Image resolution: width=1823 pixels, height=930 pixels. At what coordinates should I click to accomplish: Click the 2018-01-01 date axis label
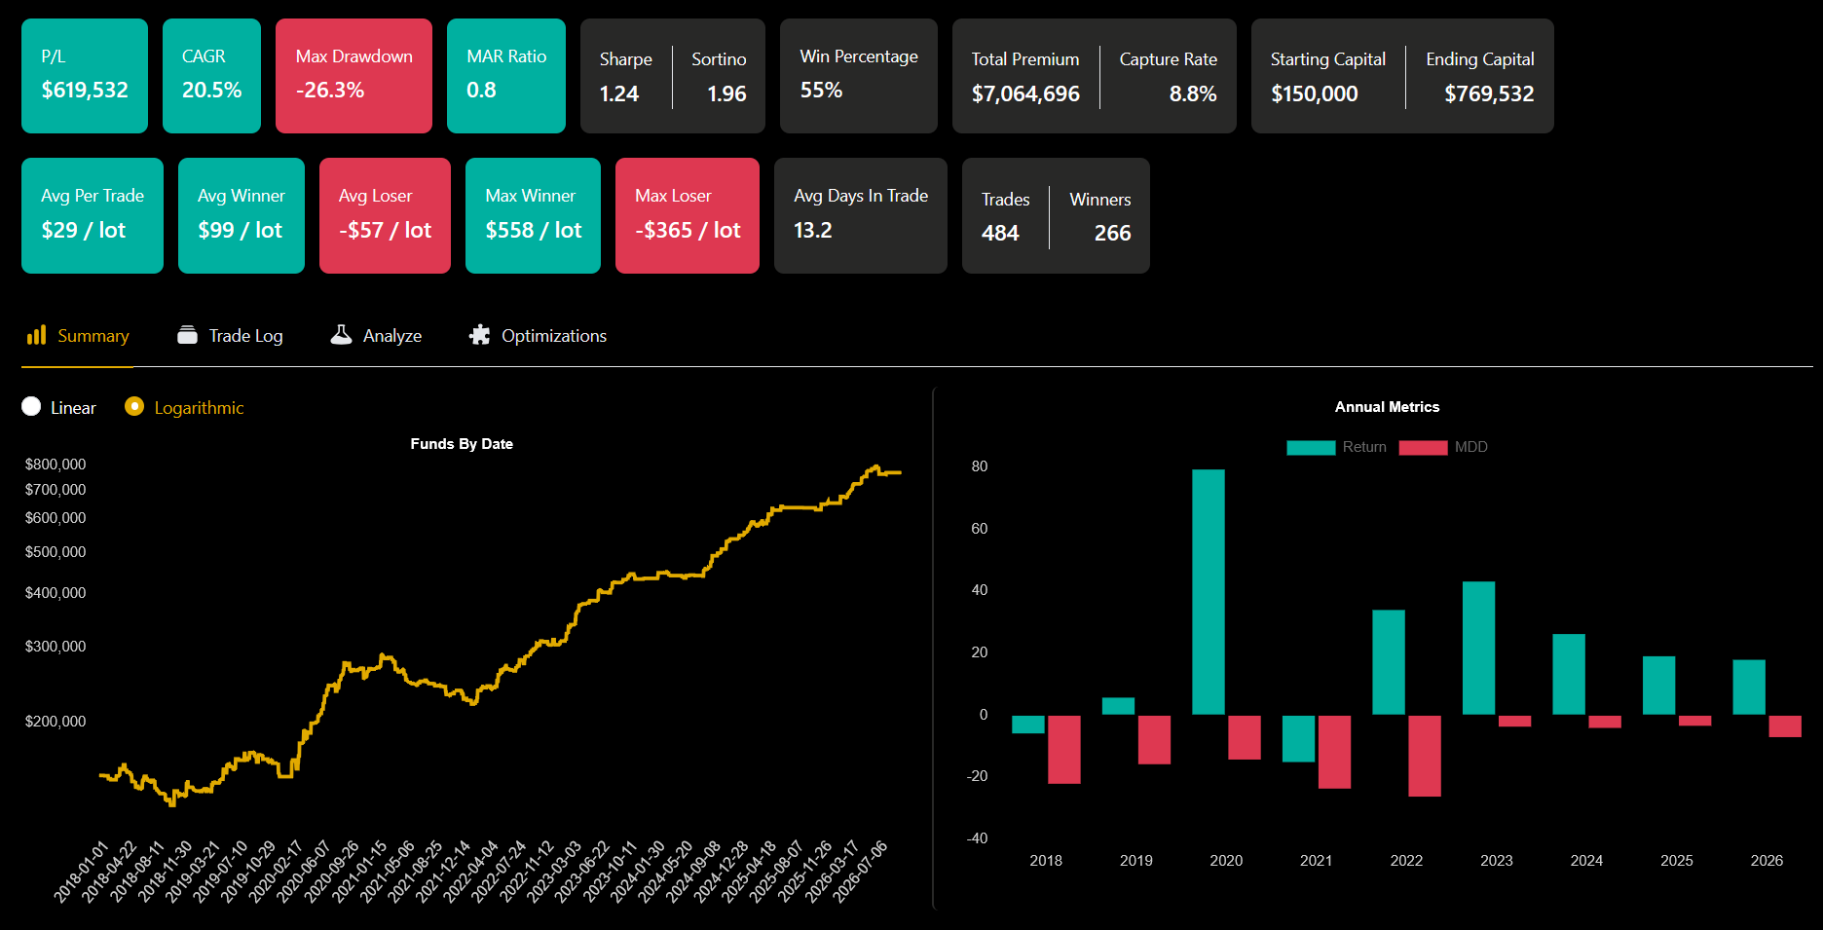82,872
